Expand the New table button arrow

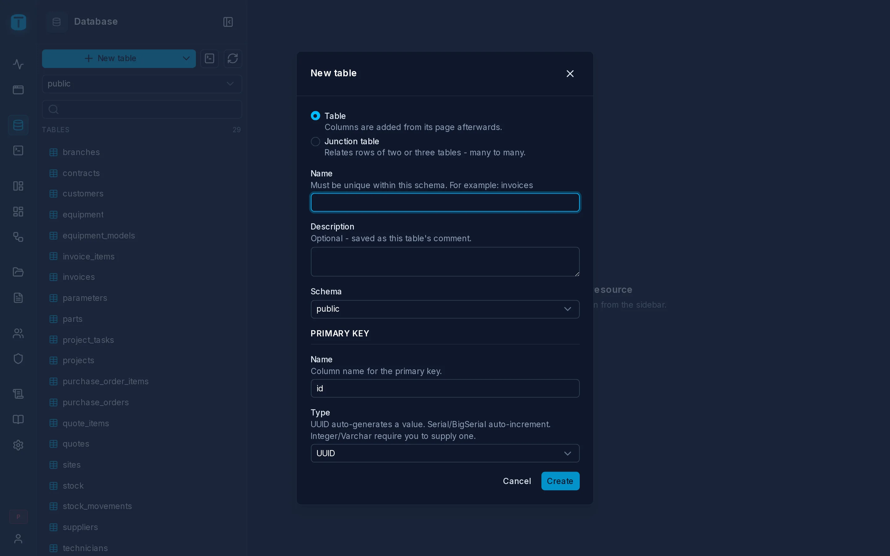186,58
